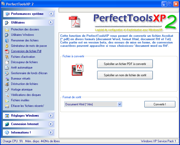Collapse the Utilitaires panel chevron

tap(51, 22)
